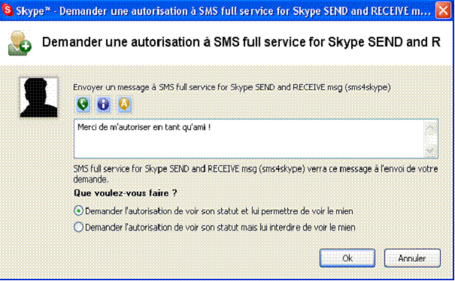Select the contact silhouette avatar picture

(38, 97)
